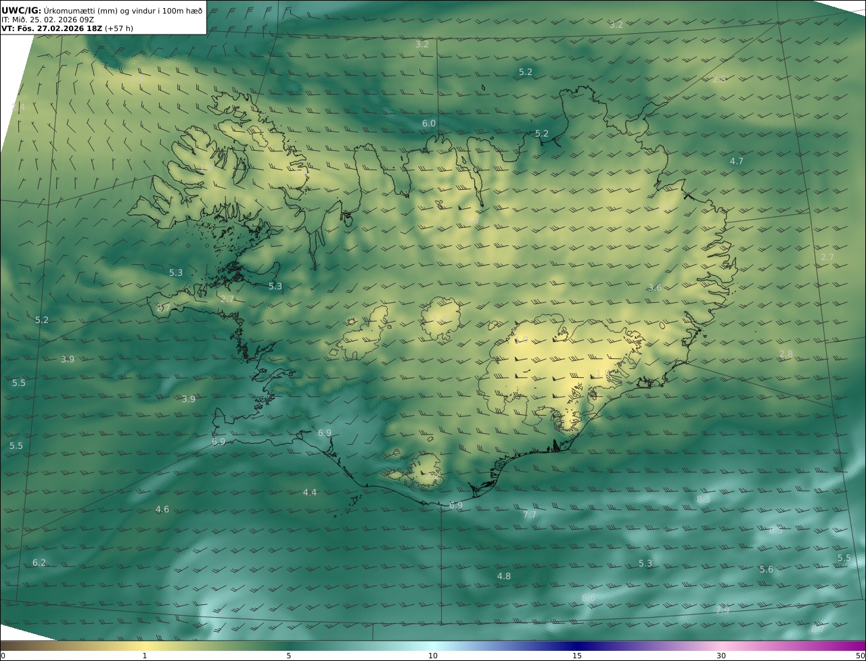Viewport: 866px width, 661px height.
Task: Click the 5.6 value in the southeast ocean
Action: point(766,570)
